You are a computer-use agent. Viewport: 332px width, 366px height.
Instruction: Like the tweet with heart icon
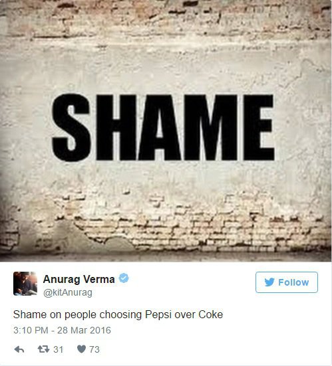click(81, 349)
